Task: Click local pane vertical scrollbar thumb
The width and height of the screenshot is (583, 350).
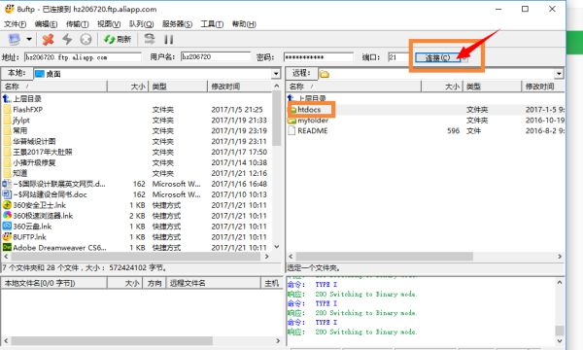Action: (x=276, y=119)
